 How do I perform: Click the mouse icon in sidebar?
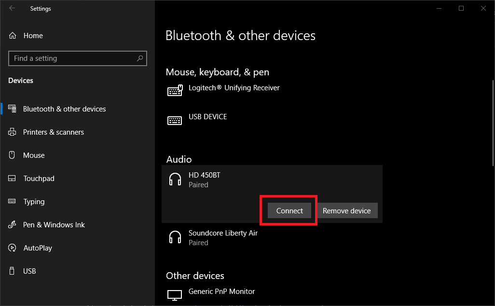[x=12, y=155]
